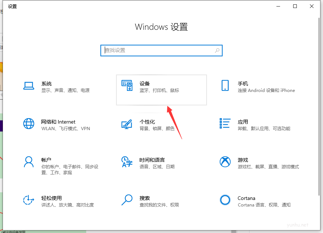Click the text 游戏栏、截屏、直播、游戏模式
This screenshot has width=323, height=233.
click(x=268, y=167)
